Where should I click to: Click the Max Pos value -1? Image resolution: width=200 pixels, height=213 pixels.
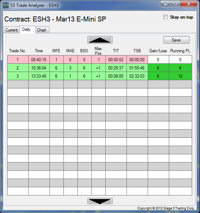tap(99, 59)
